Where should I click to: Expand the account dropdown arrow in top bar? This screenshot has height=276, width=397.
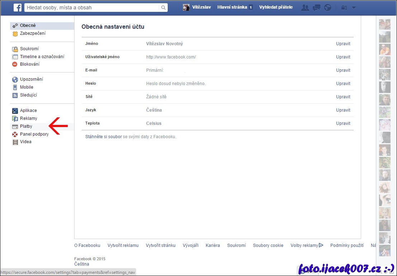point(354,8)
